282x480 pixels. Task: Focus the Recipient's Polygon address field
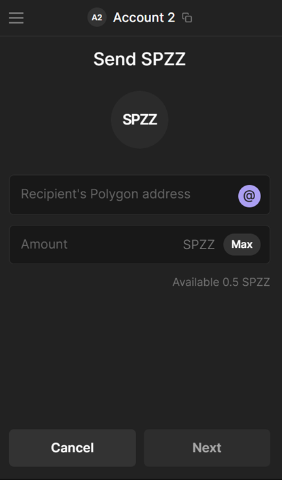139,195
